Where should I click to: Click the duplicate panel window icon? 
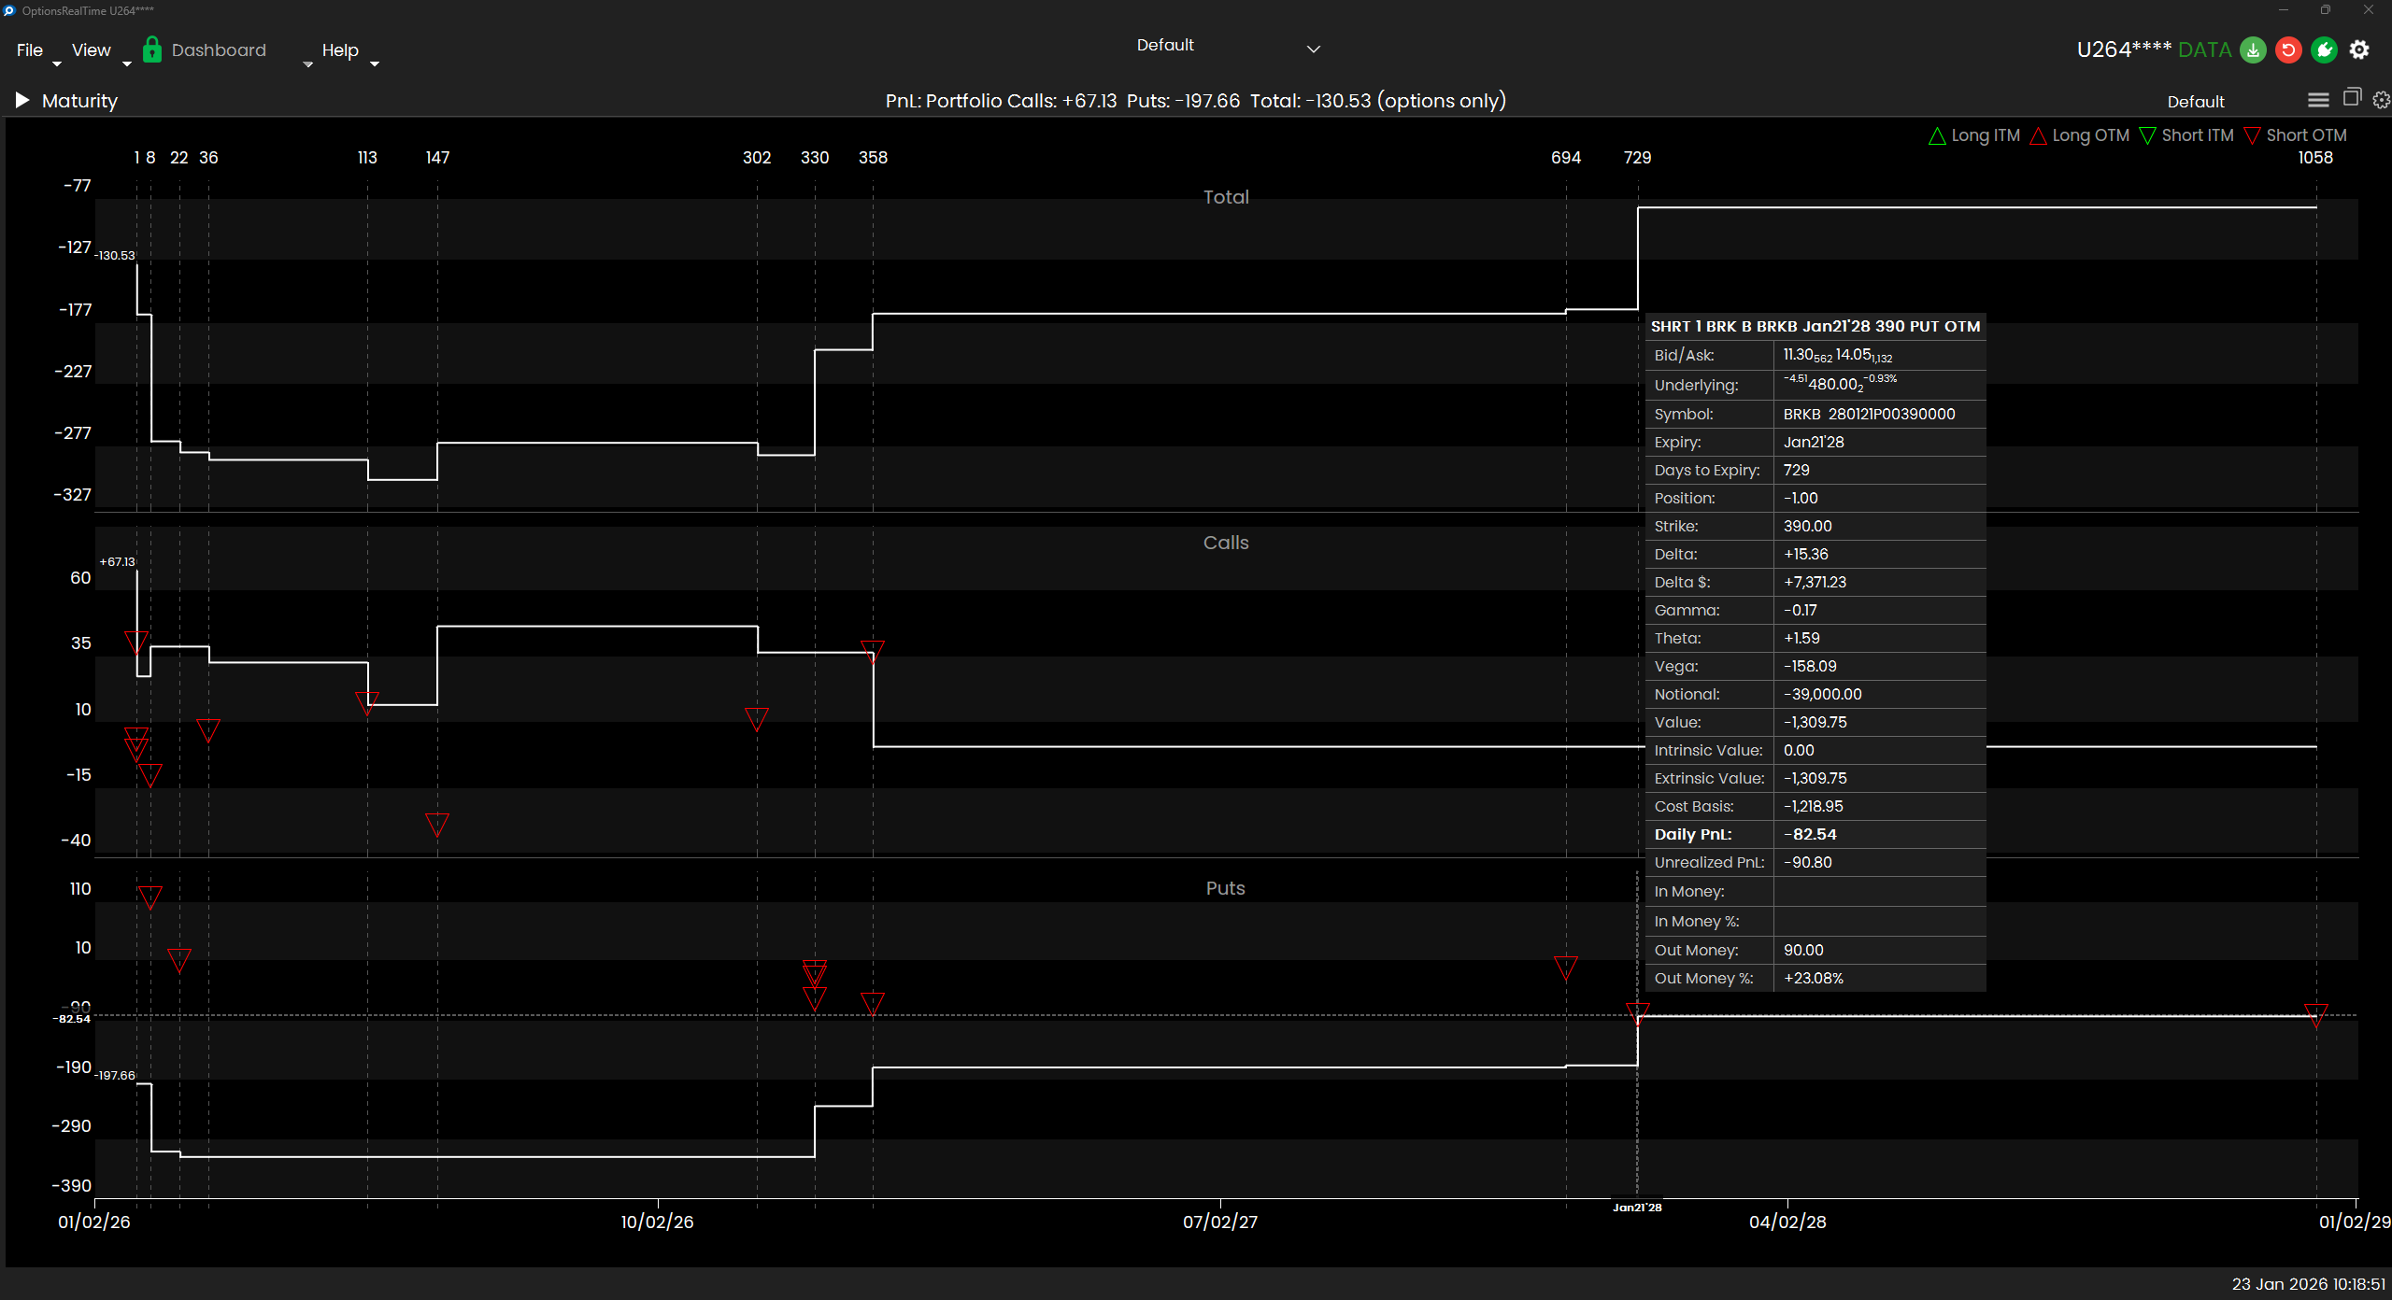(x=2352, y=98)
